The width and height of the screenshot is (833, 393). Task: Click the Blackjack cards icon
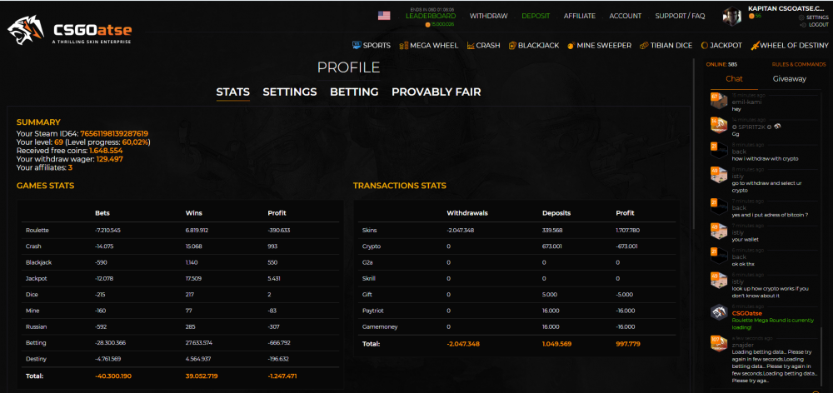point(512,46)
